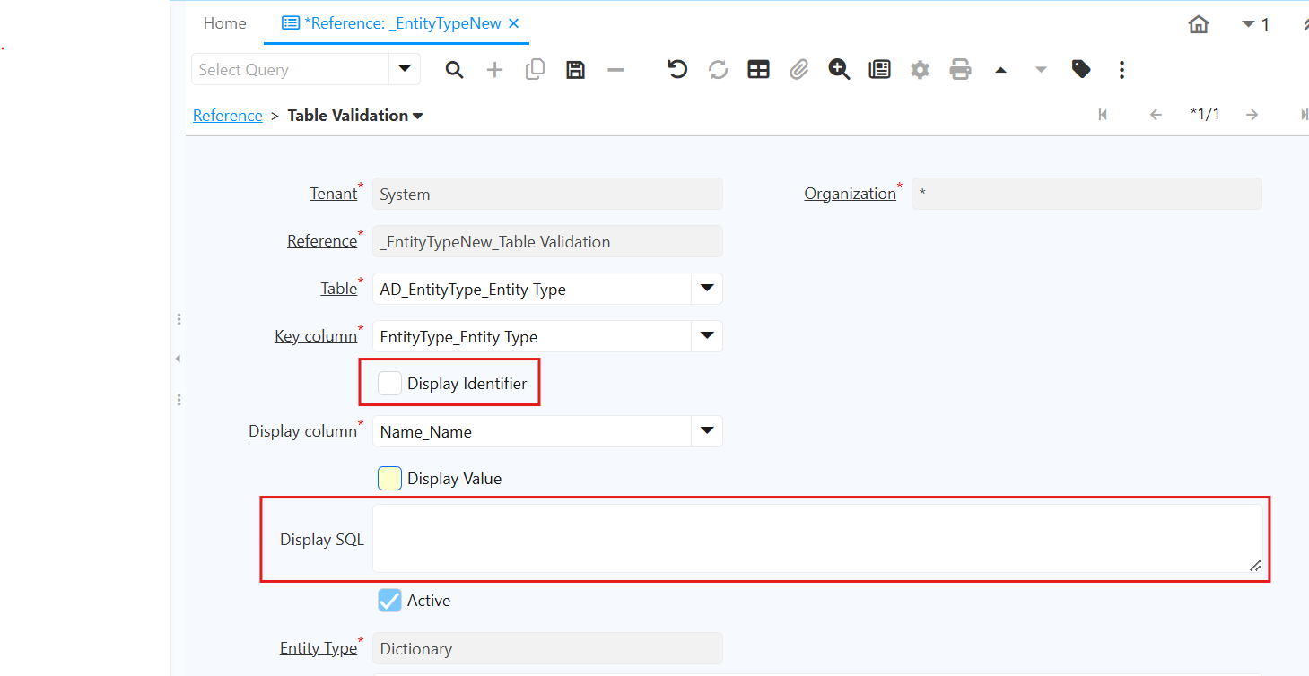Expand the Table dropdown arrow
1309x676 pixels.
706,289
